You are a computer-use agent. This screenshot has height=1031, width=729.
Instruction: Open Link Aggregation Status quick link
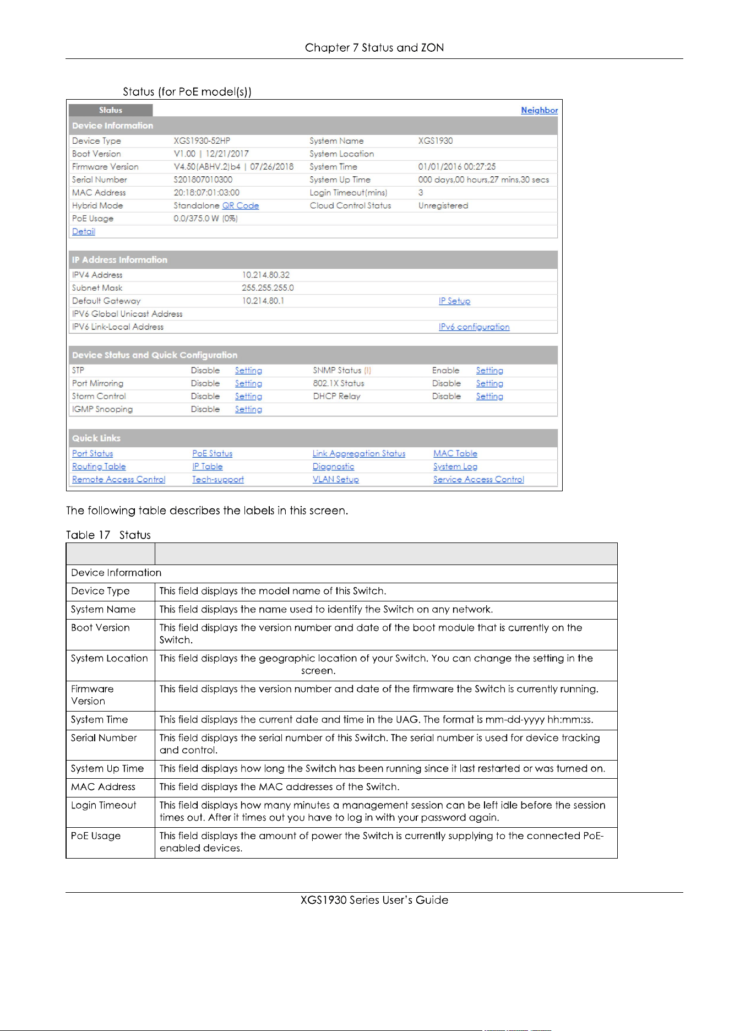click(x=359, y=453)
